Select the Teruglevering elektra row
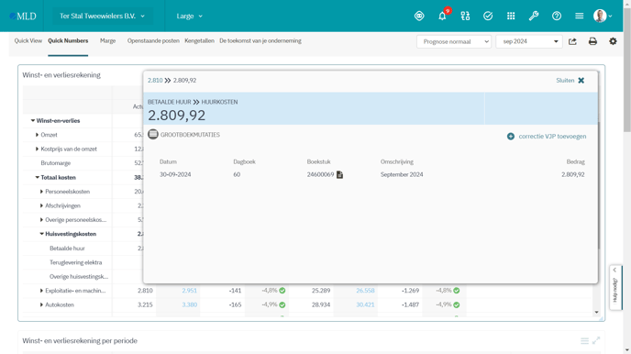 (75, 262)
